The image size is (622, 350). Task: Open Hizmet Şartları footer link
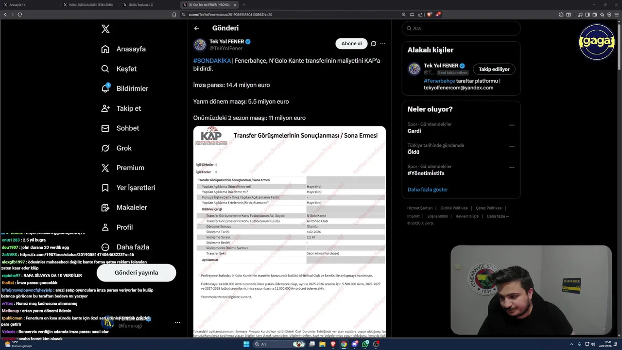[420, 208]
